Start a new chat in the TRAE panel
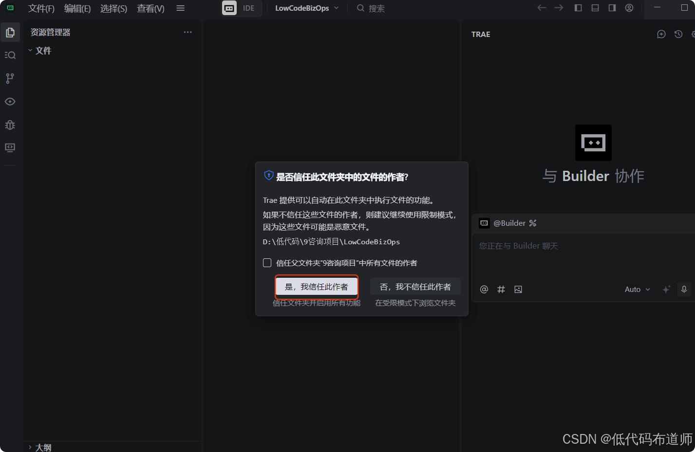 (661, 34)
